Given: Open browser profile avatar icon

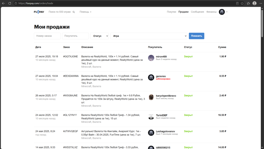Looking at the screenshot, I should [254, 3].
